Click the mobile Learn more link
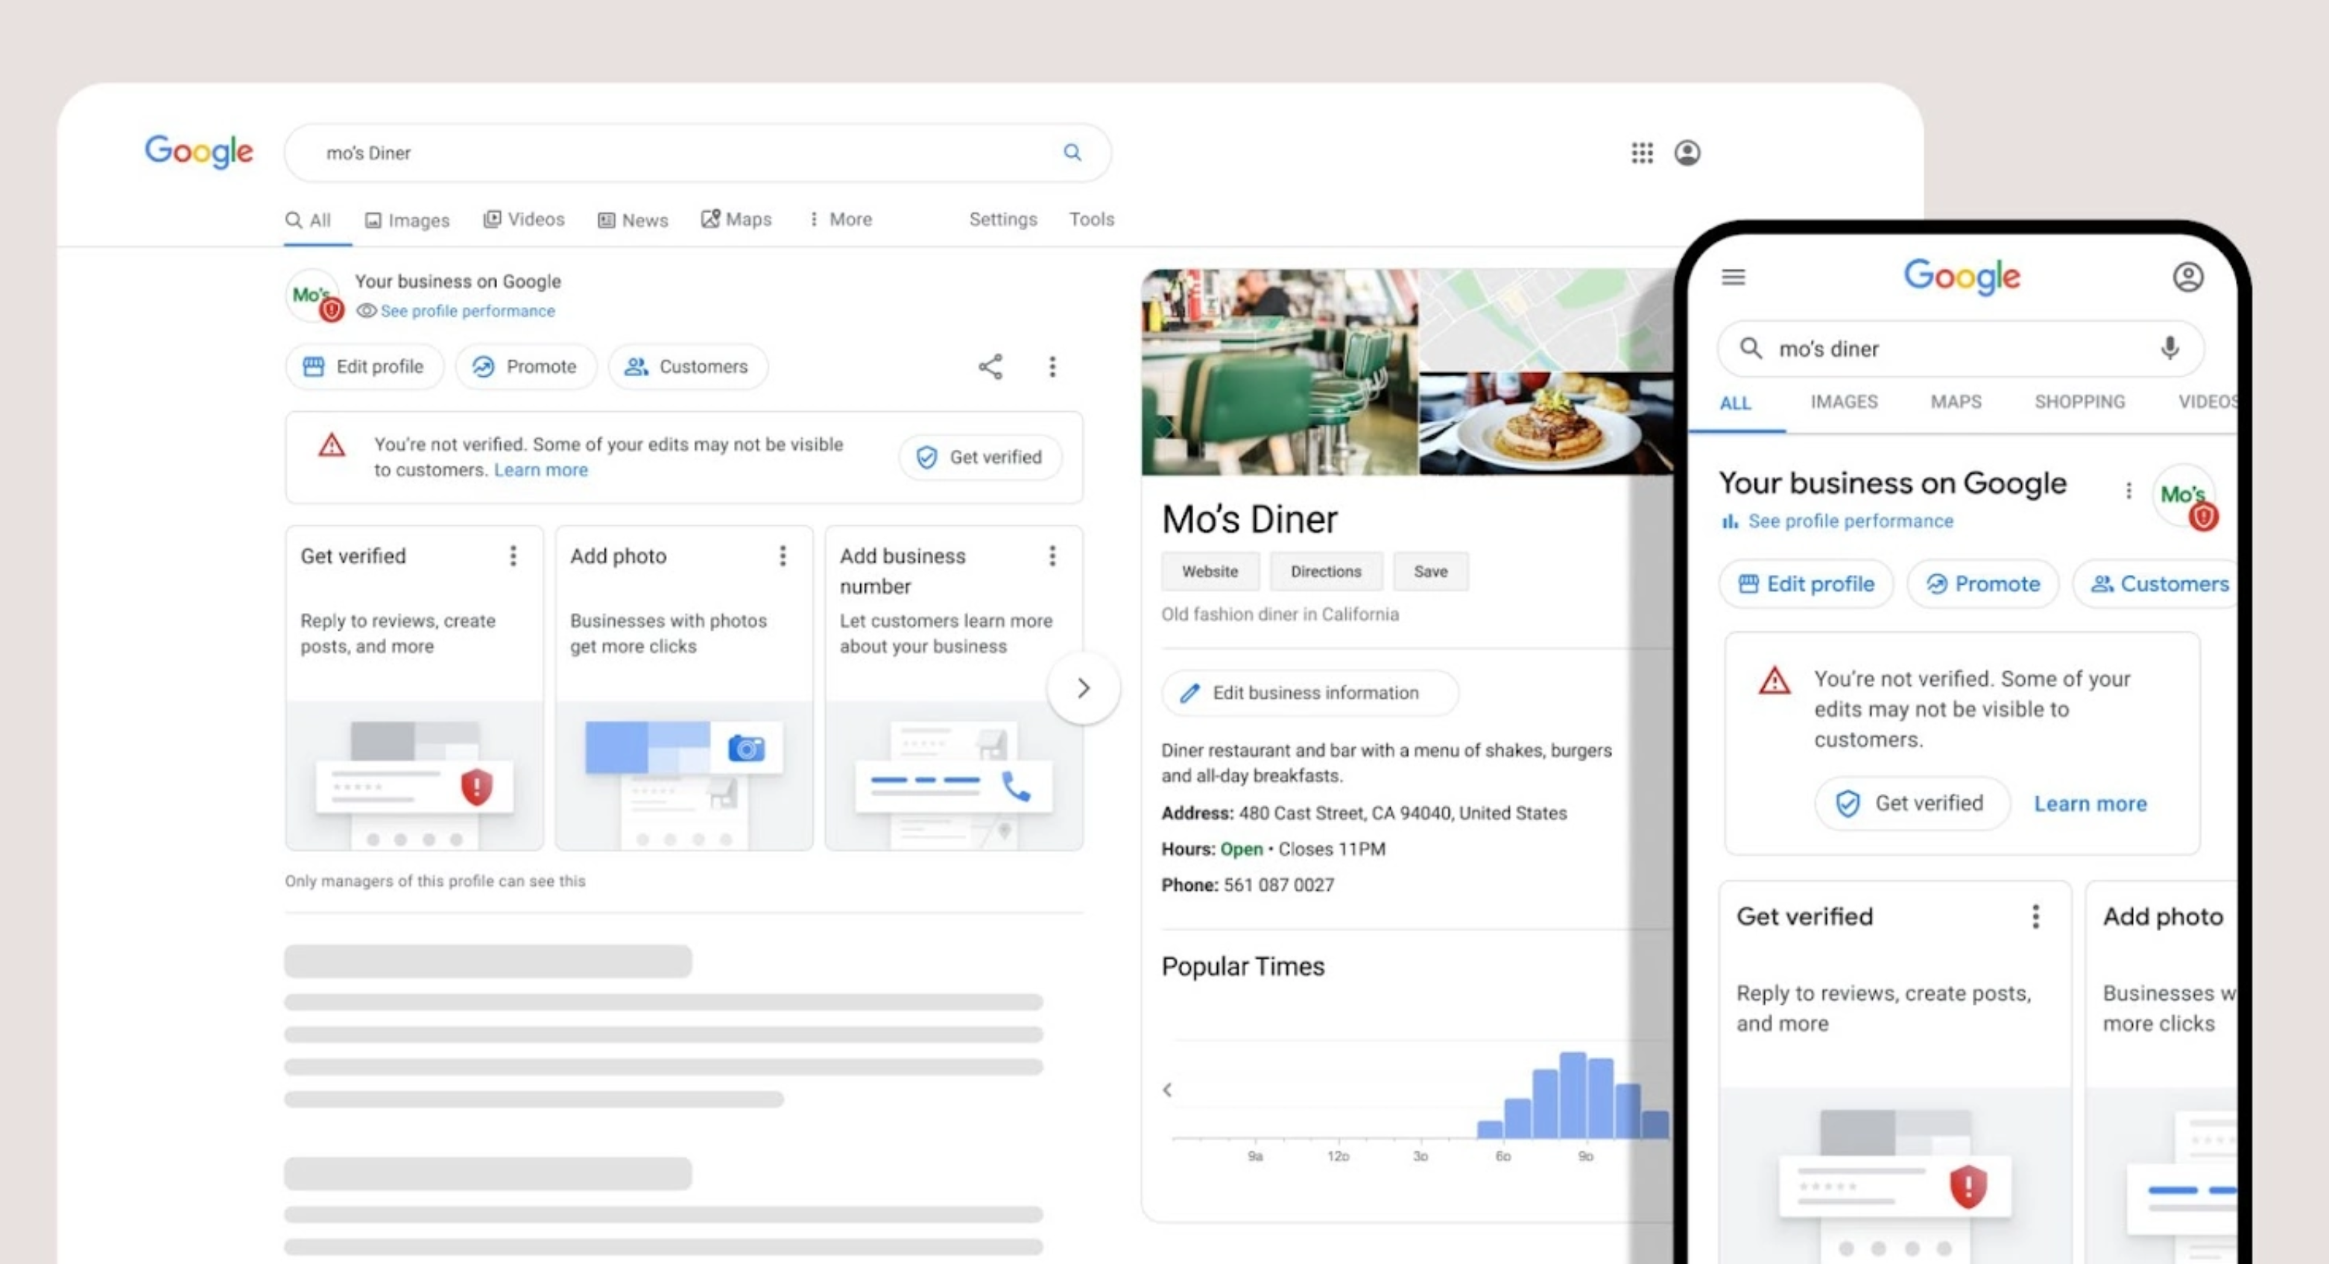Screen dimensions: 2329x1264 coord(2090,804)
